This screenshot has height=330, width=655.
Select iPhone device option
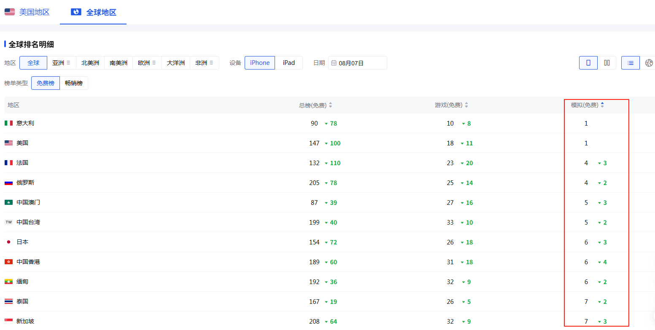tap(260, 63)
